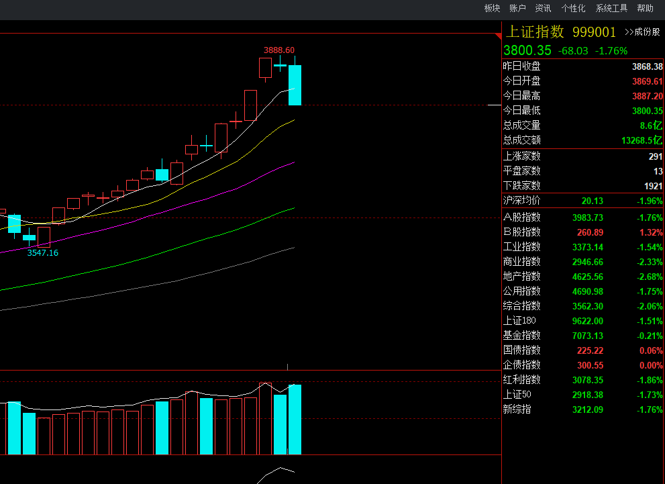Viewport: 665px width, 484px height.
Task: Click the 昨日收盘 value 3868.38
Action: (647, 66)
